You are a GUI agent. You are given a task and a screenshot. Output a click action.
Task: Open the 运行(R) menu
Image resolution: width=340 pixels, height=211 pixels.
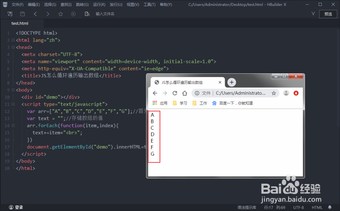99,4
